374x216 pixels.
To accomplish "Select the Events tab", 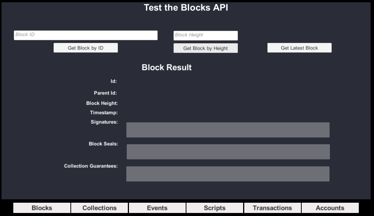I will click(157, 208).
